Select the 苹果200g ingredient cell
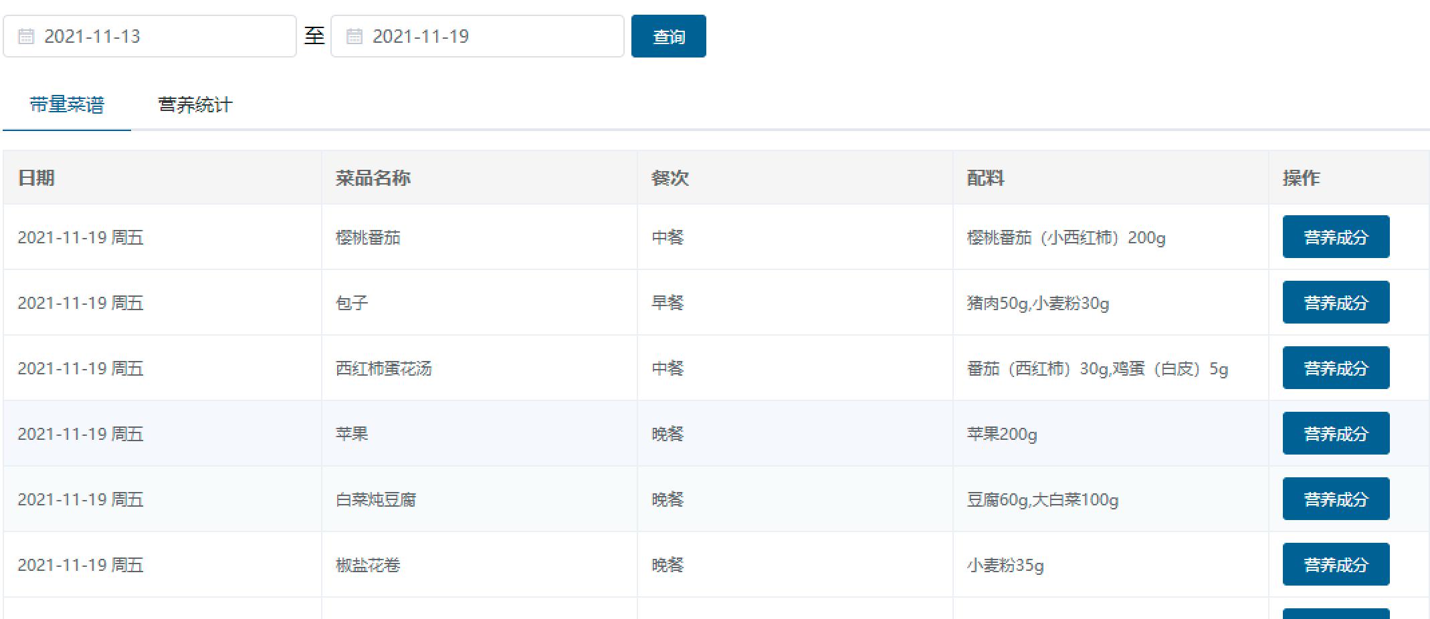The width and height of the screenshot is (1430, 619). pyautogui.click(x=1001, y=434)
